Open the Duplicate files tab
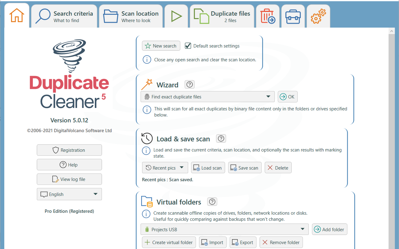The width and height of the screenshot is (399, 249). pyautogui.click(x=222, y=16)
